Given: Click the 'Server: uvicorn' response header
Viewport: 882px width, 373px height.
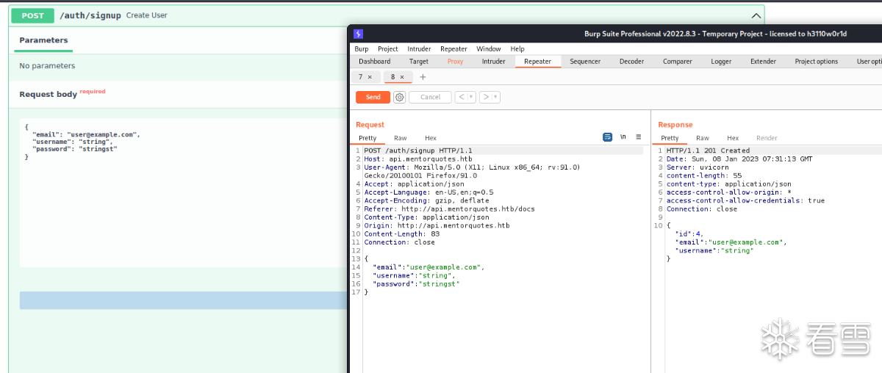Looking at the screenshot, I should pos(698,167).
